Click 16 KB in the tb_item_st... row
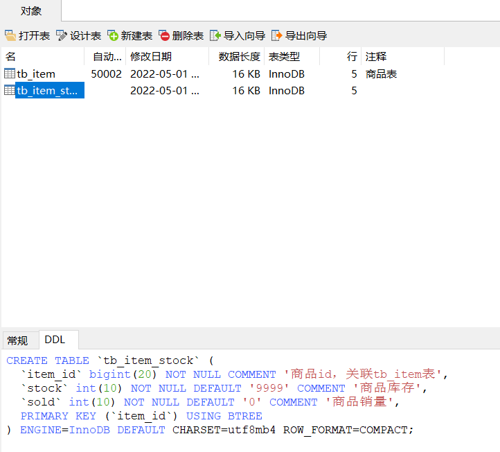This screenshot has width=500, height=452. pos(246,91)
